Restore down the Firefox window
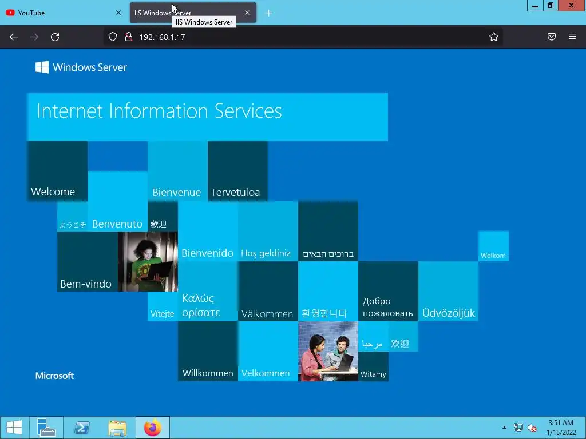 [551, 6]
